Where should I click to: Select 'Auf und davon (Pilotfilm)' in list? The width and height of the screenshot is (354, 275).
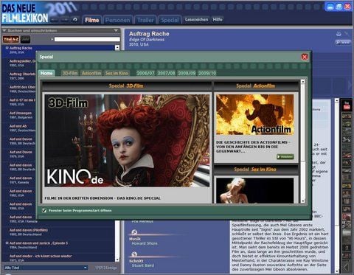58,232
